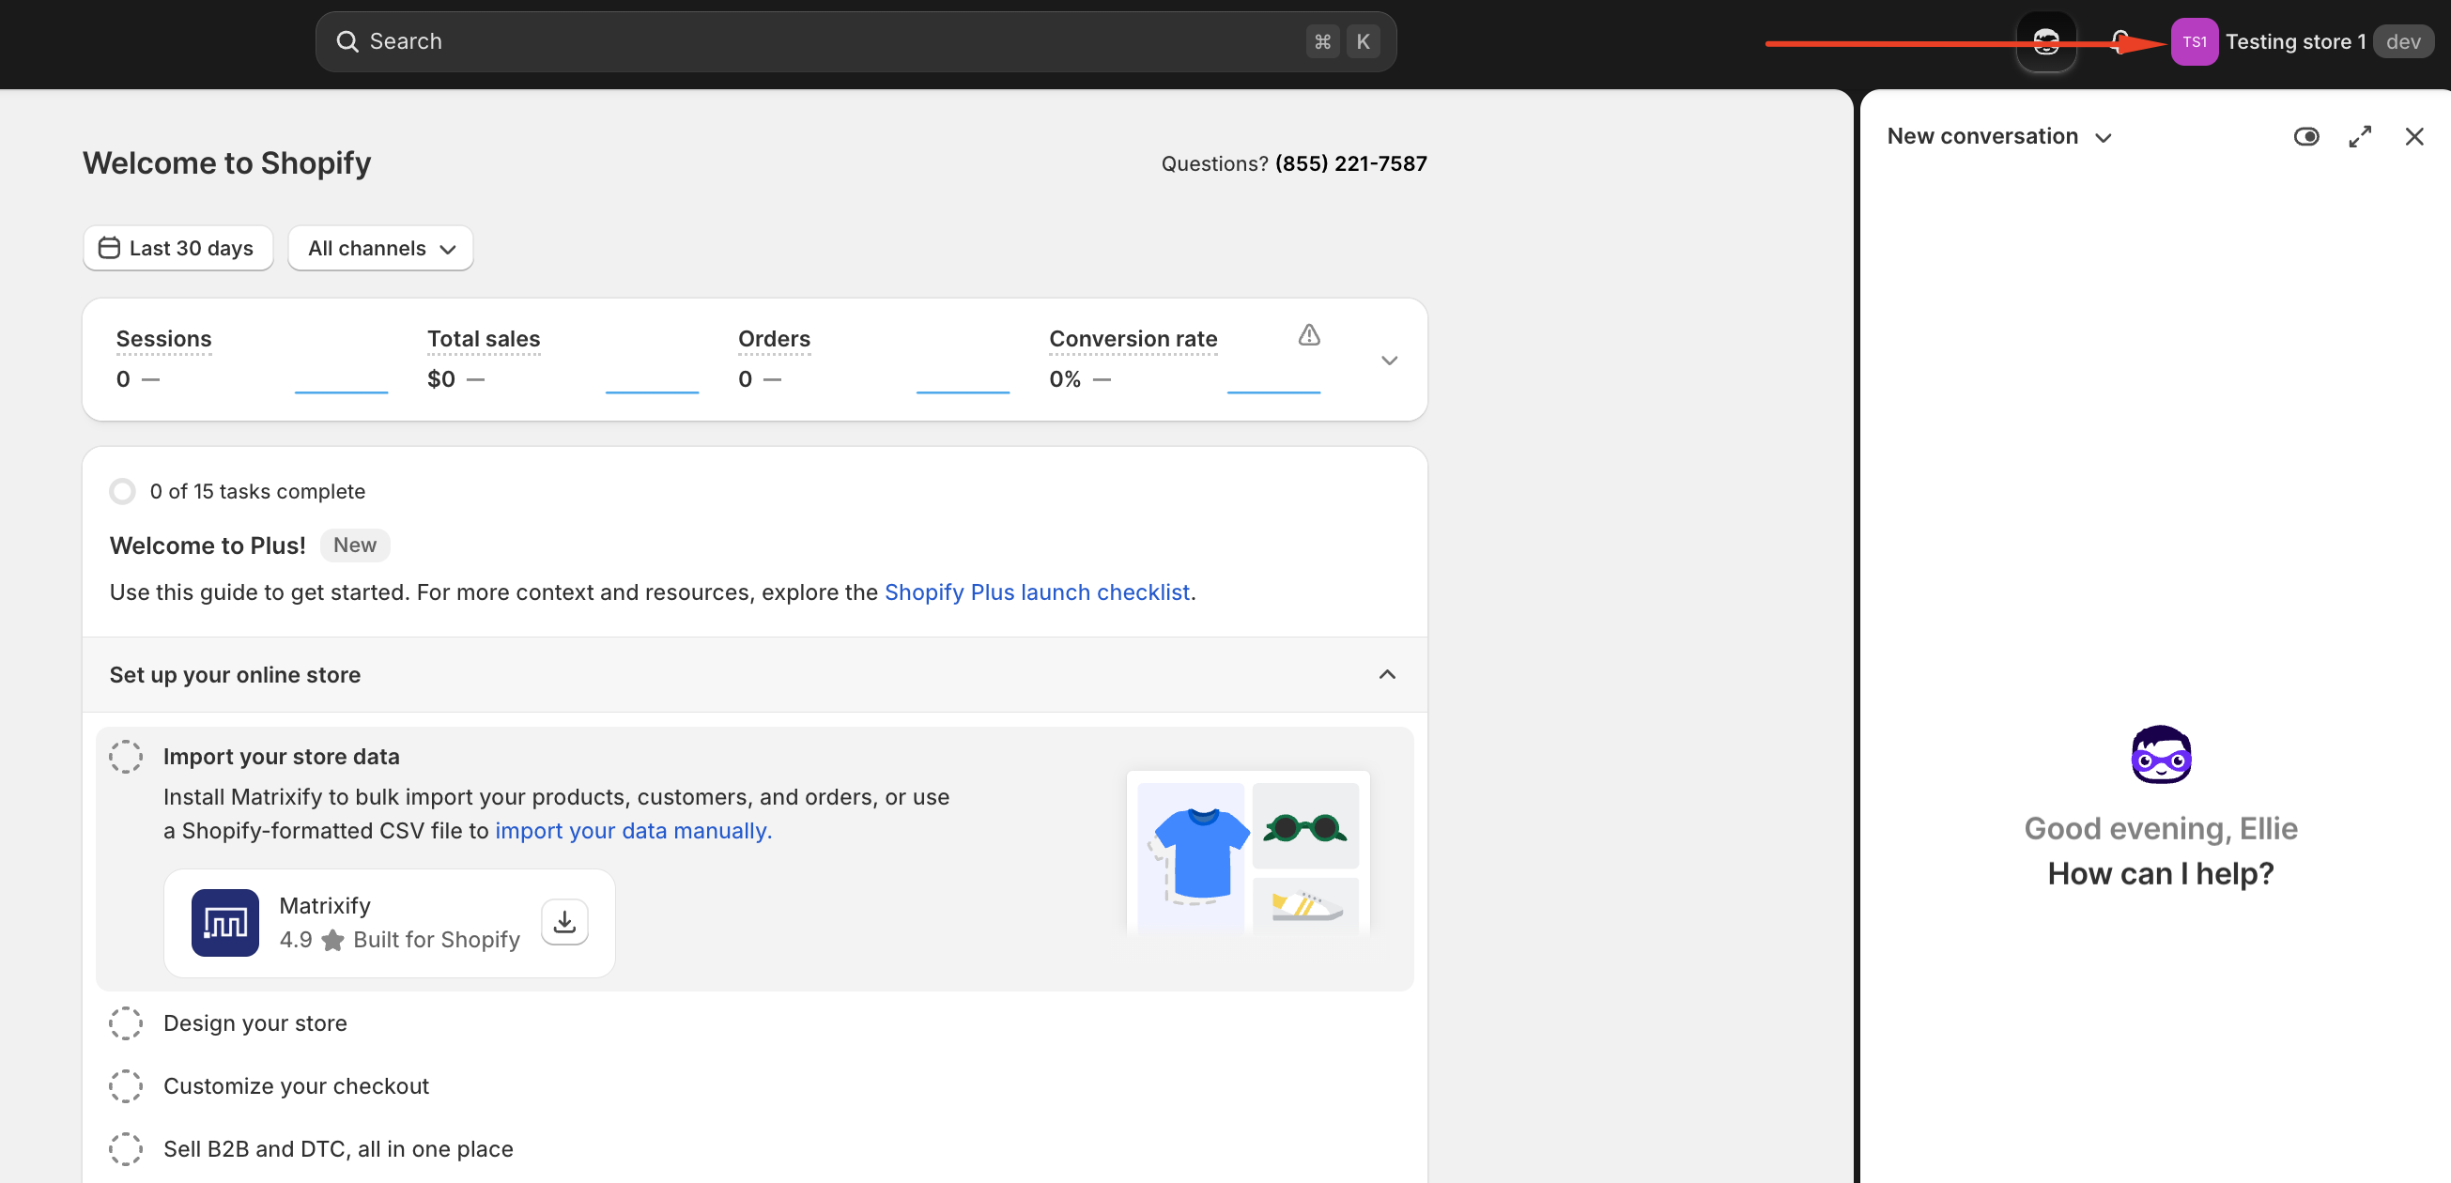Install Matrixify using the download icon
2451x1183 pixels.
564,921
